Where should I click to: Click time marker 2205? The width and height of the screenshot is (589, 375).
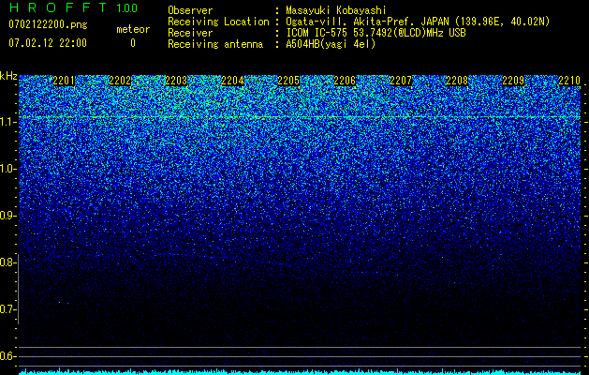[288, 81]
